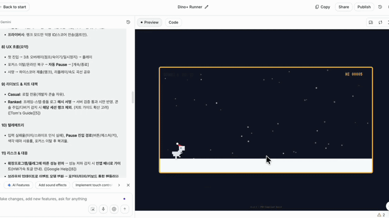Viewport: 389px width, 218px height.
Task: Click the Gemini panel label
Action: tap(6, 22)
